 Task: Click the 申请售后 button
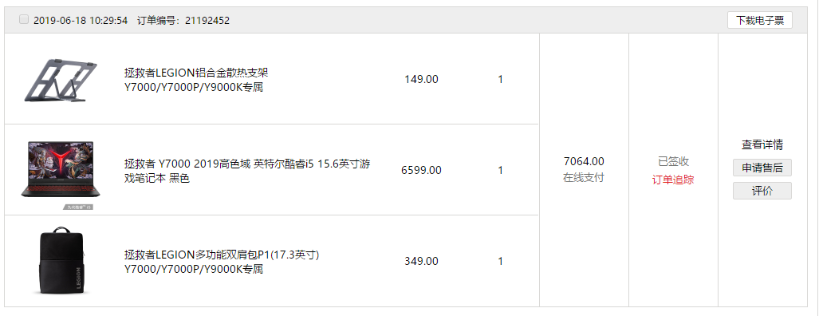point(762,168)
